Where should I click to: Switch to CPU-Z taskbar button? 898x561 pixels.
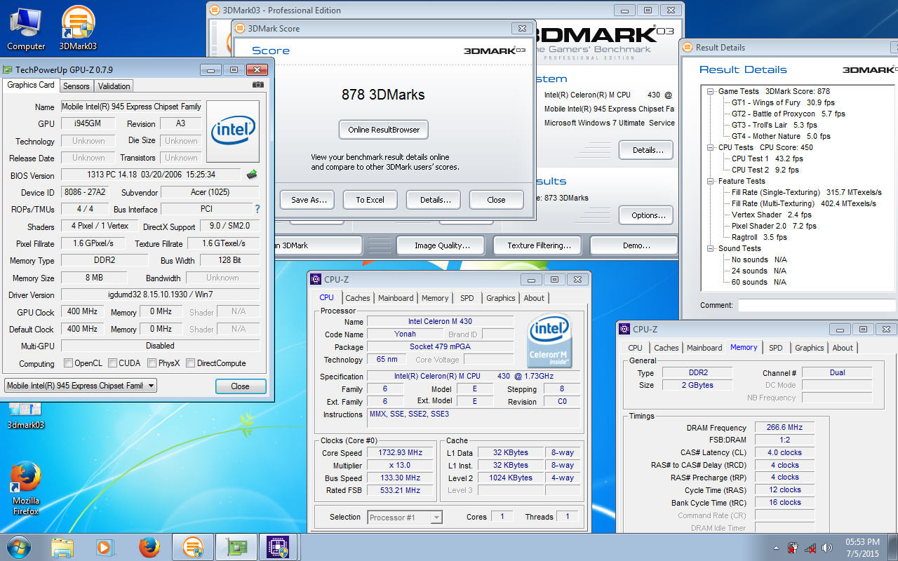click(x=279, y=547)
